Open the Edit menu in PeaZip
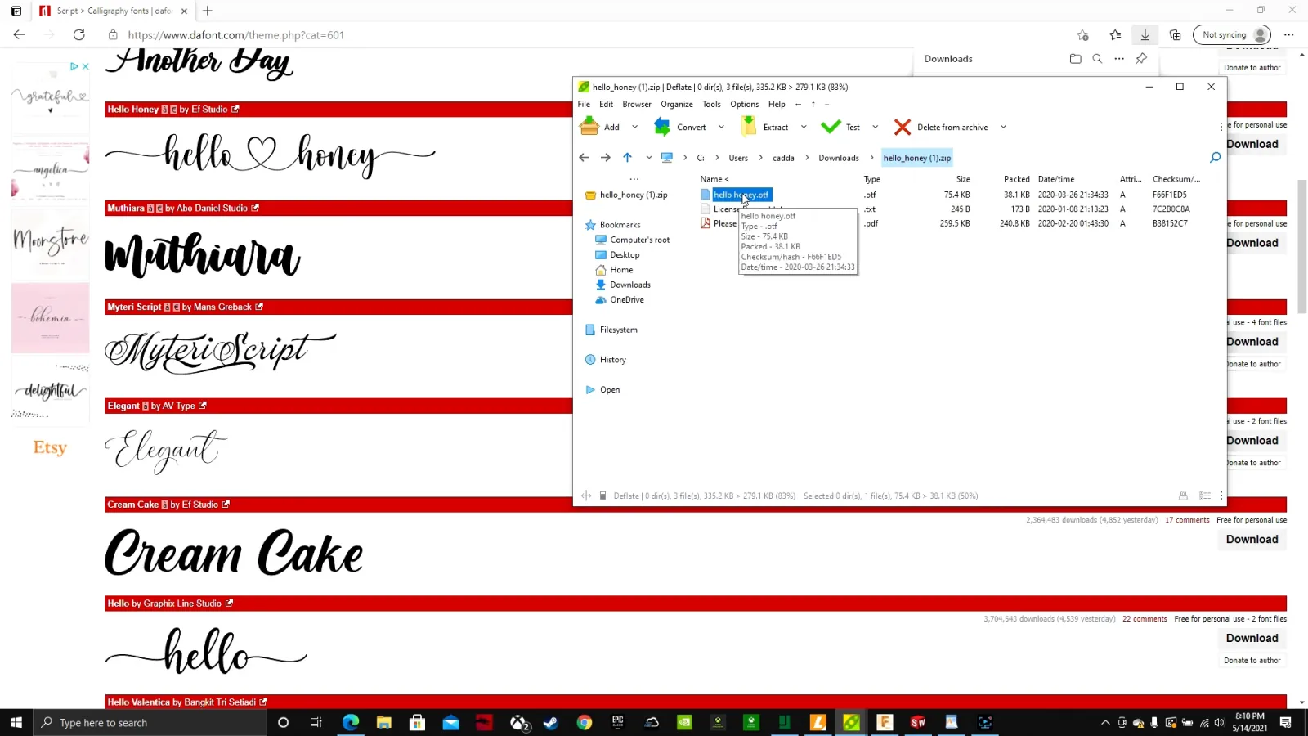 pos(606,105)
